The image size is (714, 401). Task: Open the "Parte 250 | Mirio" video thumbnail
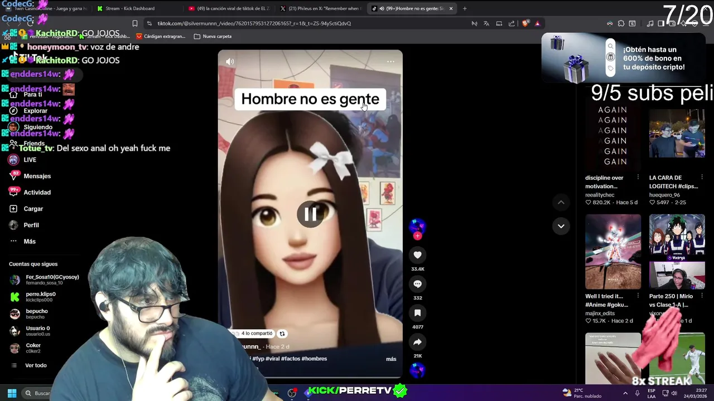pos(677,252)
